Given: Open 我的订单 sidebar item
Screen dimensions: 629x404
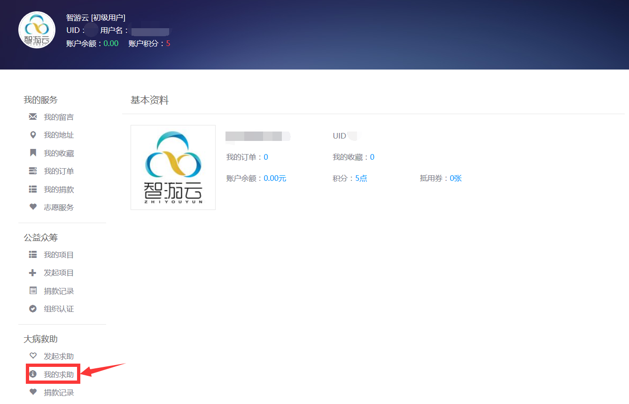Looking at the screenshot, I should [59, 171].
